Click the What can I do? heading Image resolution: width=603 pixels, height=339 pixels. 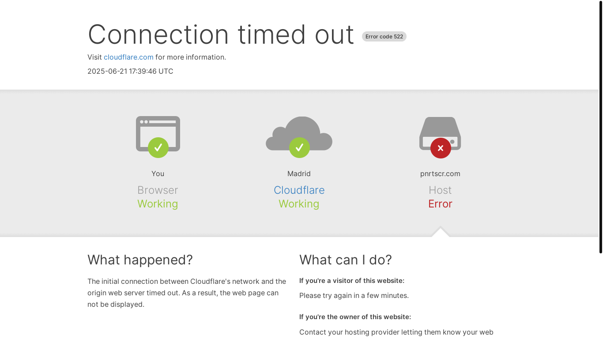345,260
